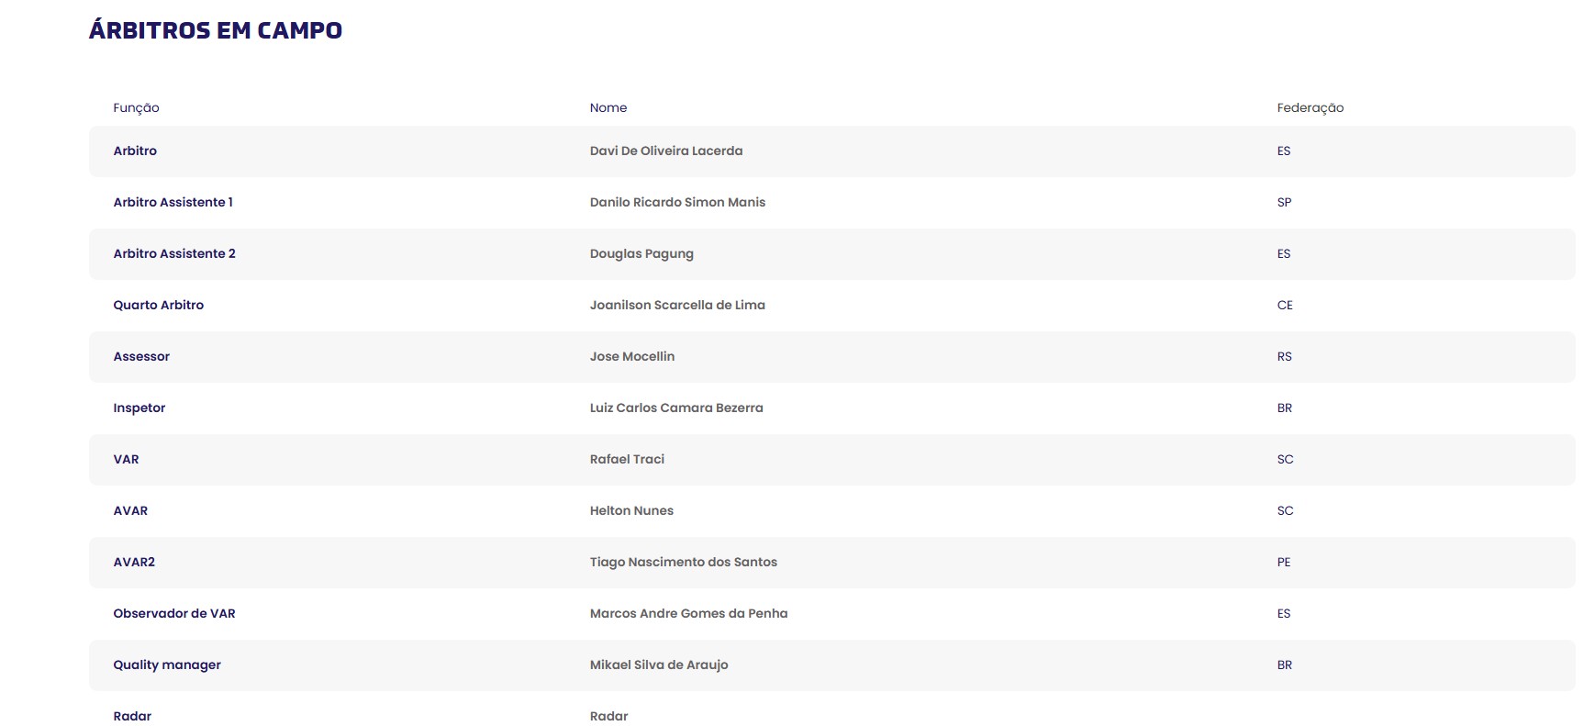1584x726 pixels.
Task: Click the "Federação" column header
Action: point(1310,108)
